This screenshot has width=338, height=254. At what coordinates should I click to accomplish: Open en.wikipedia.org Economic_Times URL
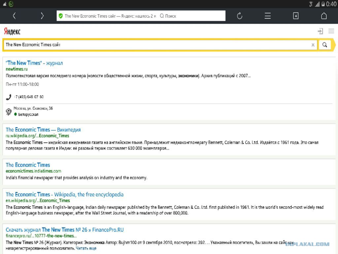(38, 201)
